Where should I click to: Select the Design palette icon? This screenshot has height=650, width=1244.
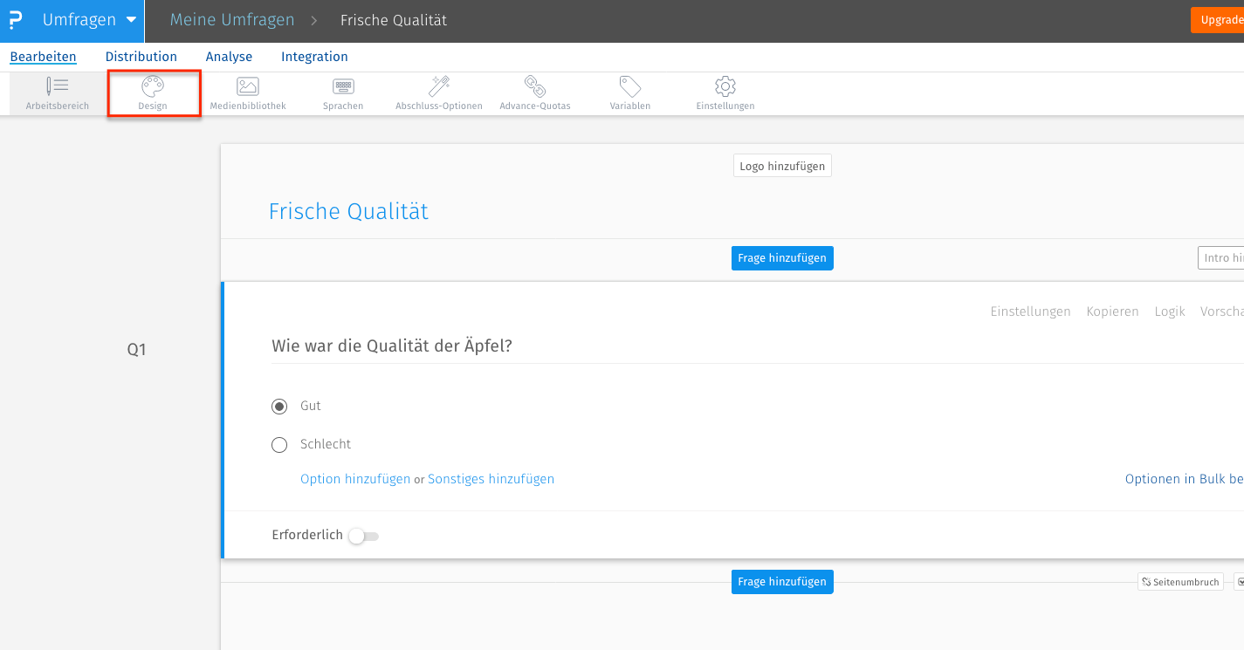[153, 93]
